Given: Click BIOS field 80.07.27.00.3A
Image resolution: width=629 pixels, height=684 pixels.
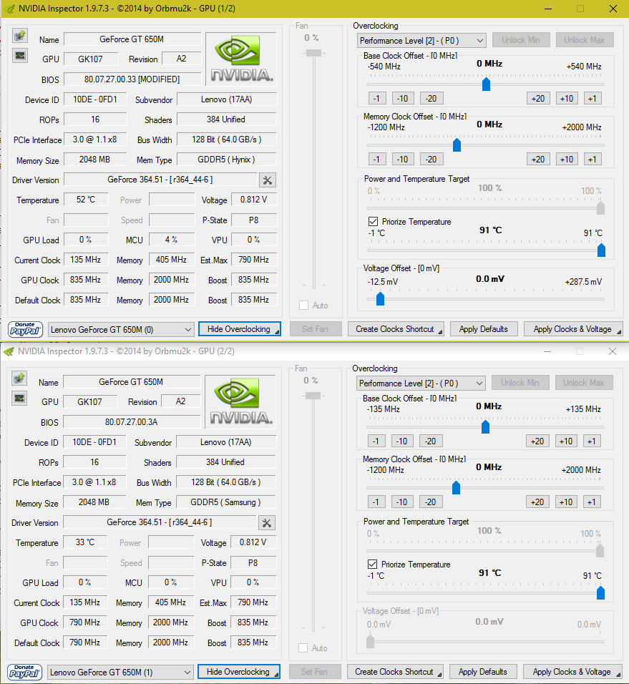Looking at the screenshot, I should pos(131,422).
